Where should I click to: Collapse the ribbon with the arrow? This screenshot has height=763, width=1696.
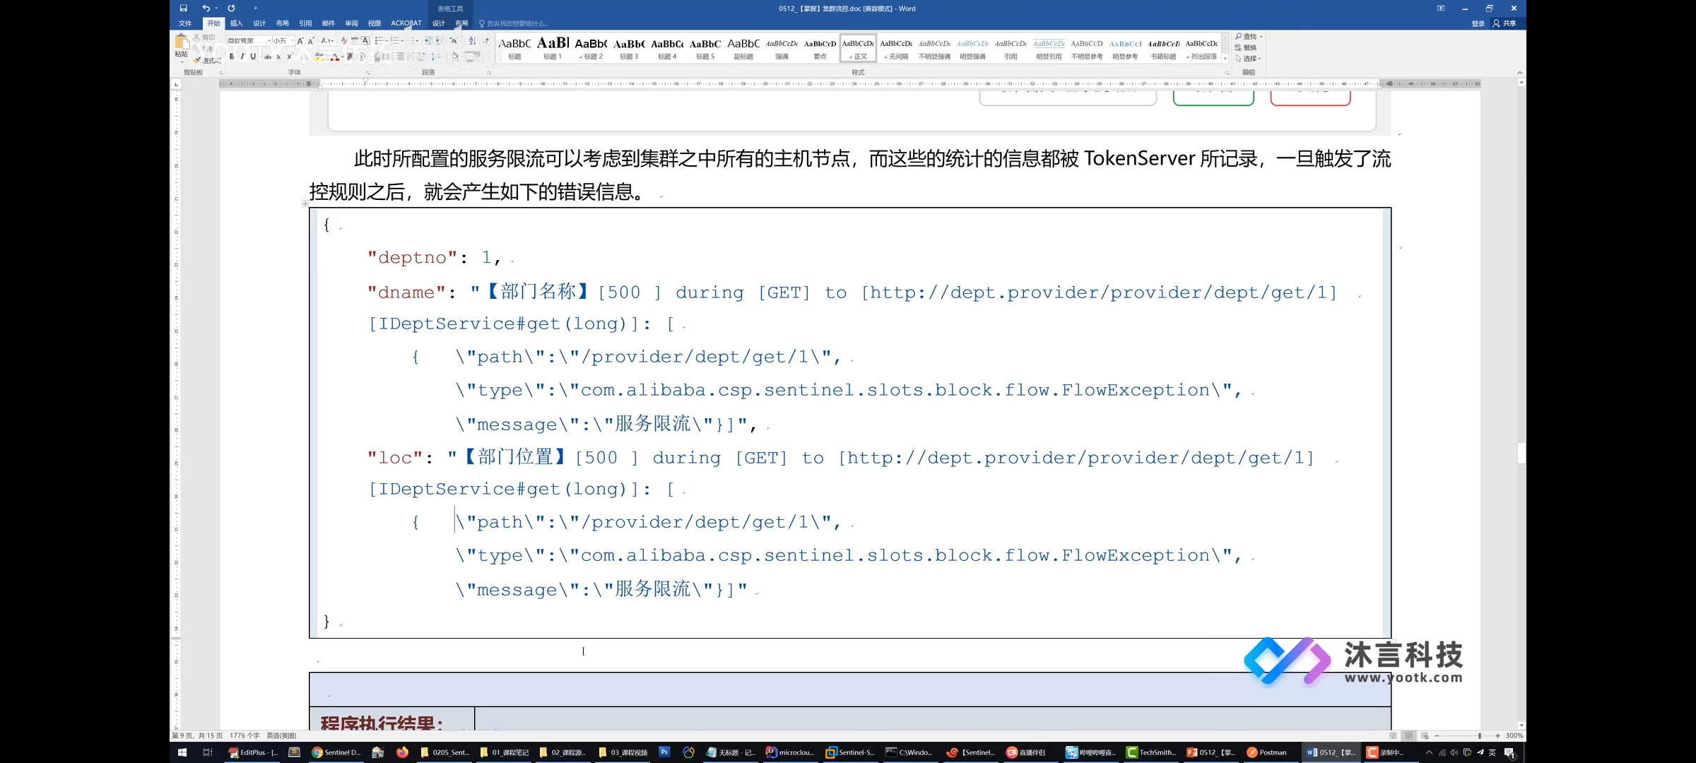click(x=1519, y=73)
